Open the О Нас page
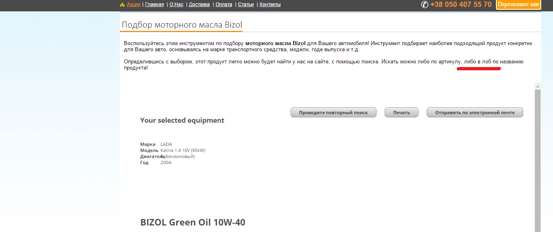553x232 pixels. pos(176,4)
